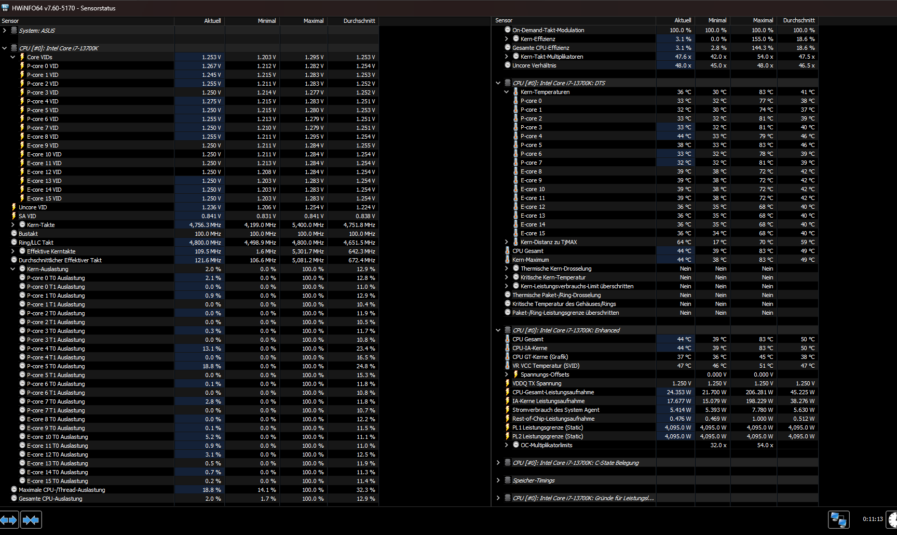Select the Stromverbrauch des System Agent row
897x535 pixels.
coord(655,410)
